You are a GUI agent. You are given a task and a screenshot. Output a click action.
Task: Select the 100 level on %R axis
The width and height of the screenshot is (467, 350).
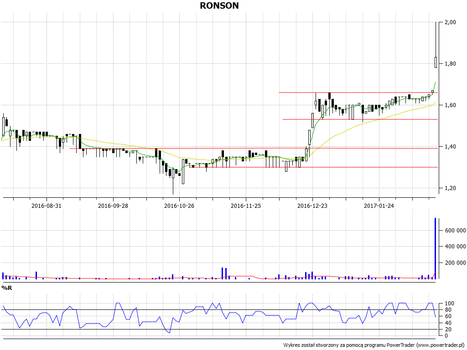(x=449, y=304)
